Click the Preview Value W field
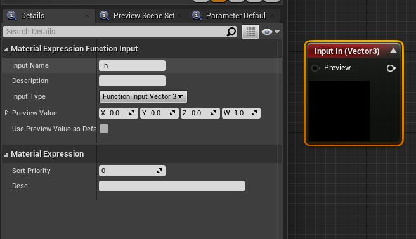The height and width of the screenshot is (239, 416). pos(241,113)
